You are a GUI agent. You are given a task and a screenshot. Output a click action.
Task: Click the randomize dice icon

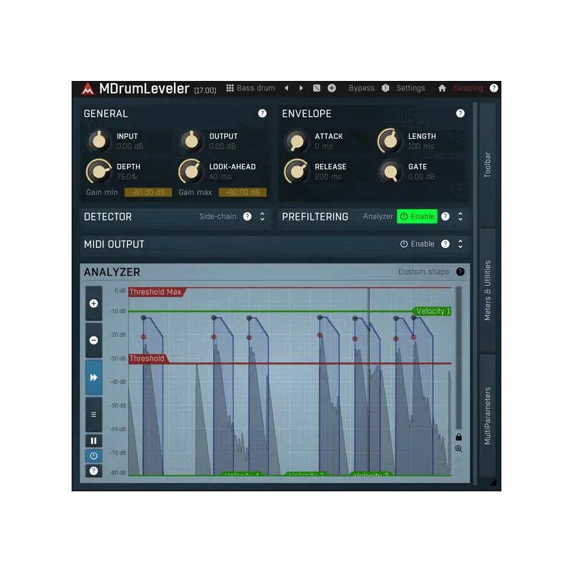(x=317, y=88)
